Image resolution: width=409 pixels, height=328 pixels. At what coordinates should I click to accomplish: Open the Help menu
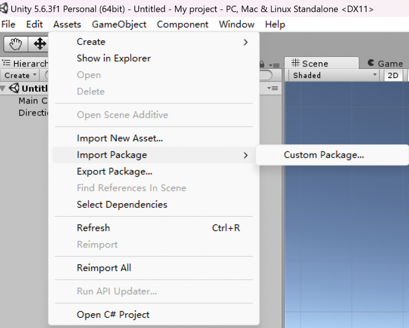coord(275,24)
